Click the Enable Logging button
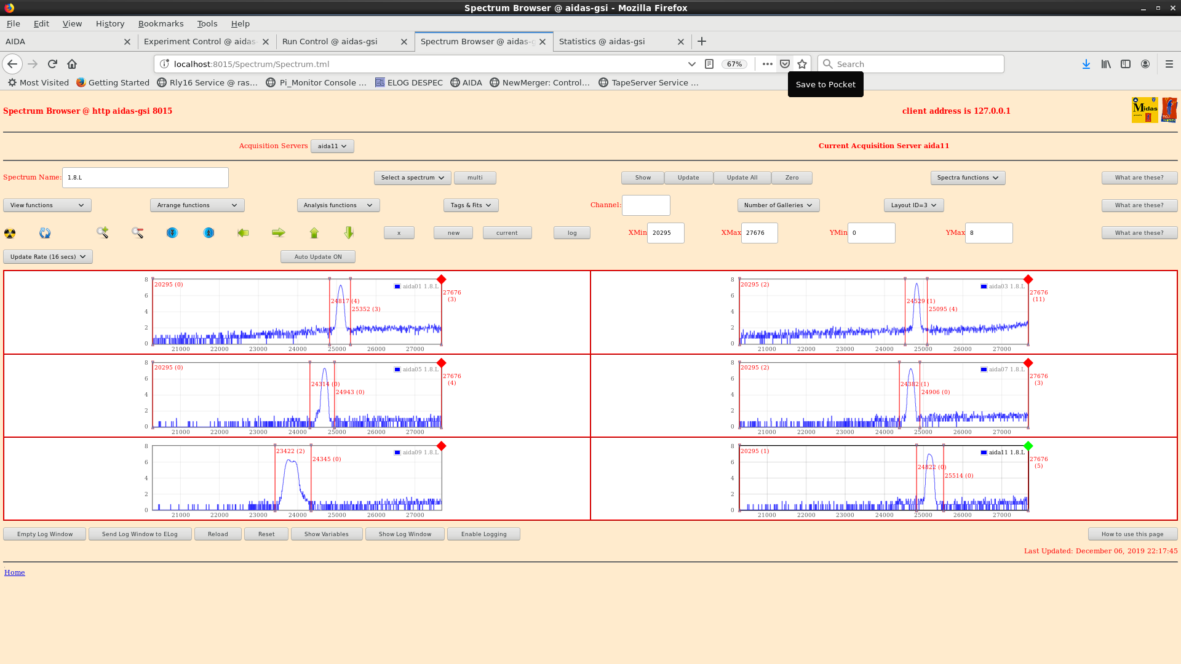This screenshot has height=664, width=1181. pyautogui.click(x=484, y=534)
